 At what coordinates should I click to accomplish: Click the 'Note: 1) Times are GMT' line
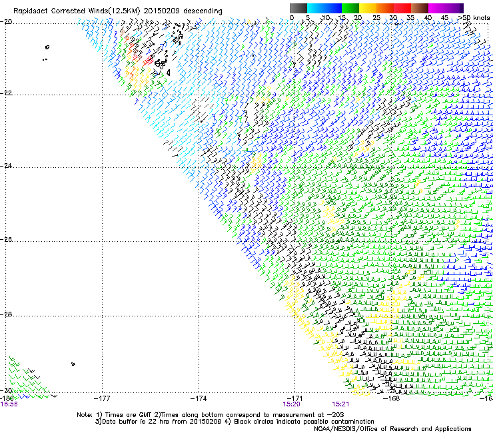[211, 415]
